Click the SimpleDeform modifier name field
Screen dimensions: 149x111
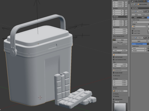tap(140, 11)
